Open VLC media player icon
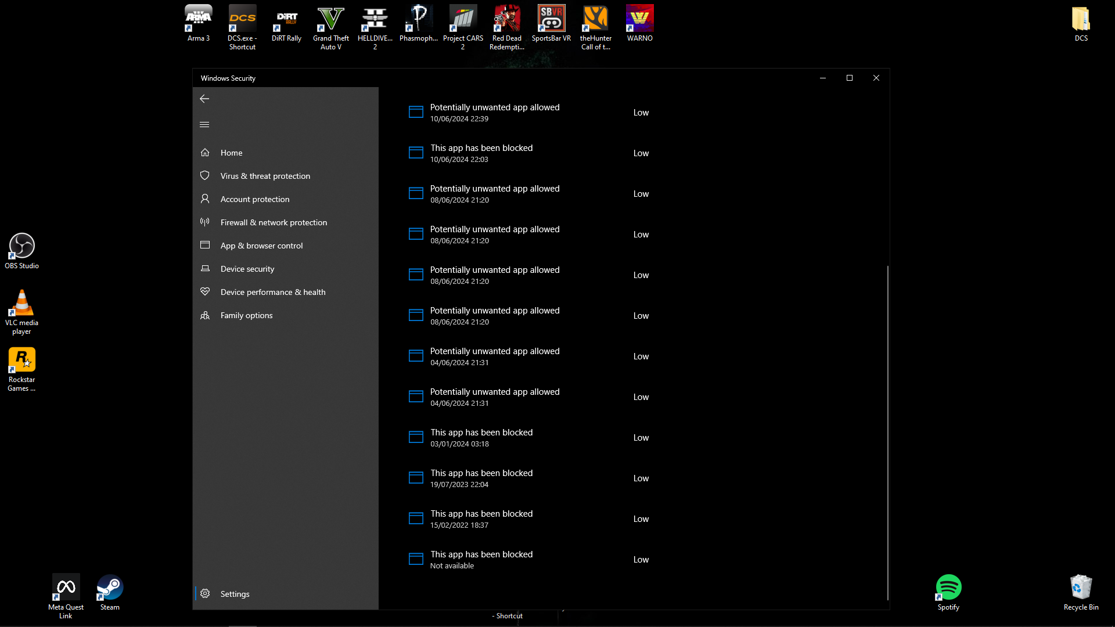Viewport: 1115px width, 627px height. tap(22, 312)
